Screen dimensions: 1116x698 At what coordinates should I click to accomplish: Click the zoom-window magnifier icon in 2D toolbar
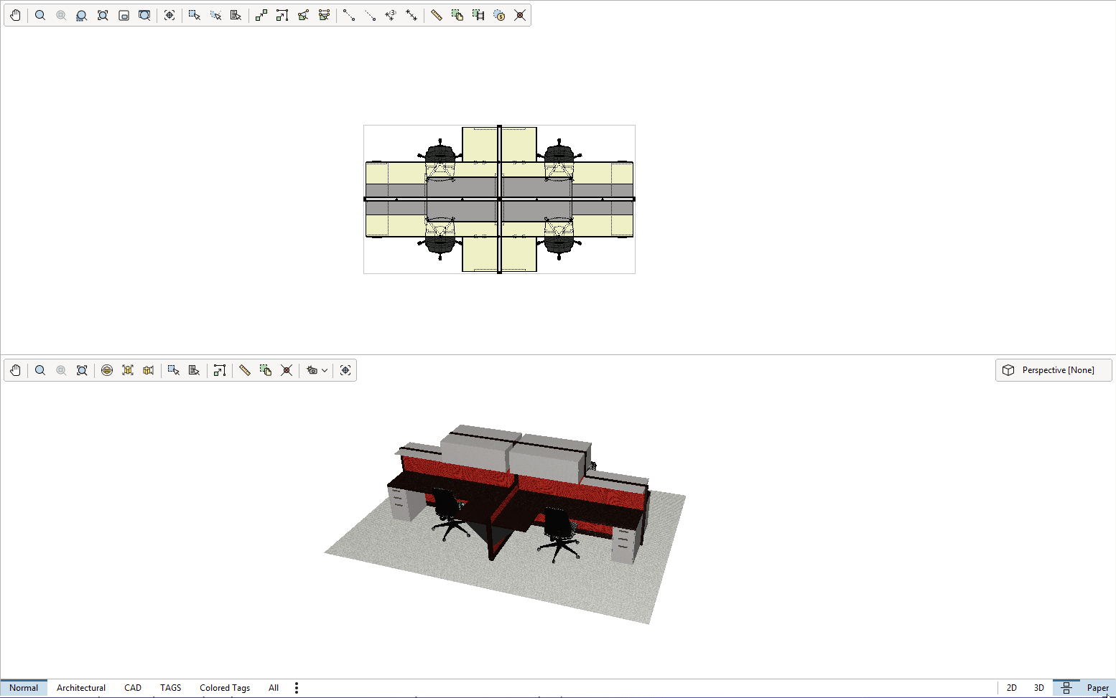pyautogui.click(x=82, y=15)
